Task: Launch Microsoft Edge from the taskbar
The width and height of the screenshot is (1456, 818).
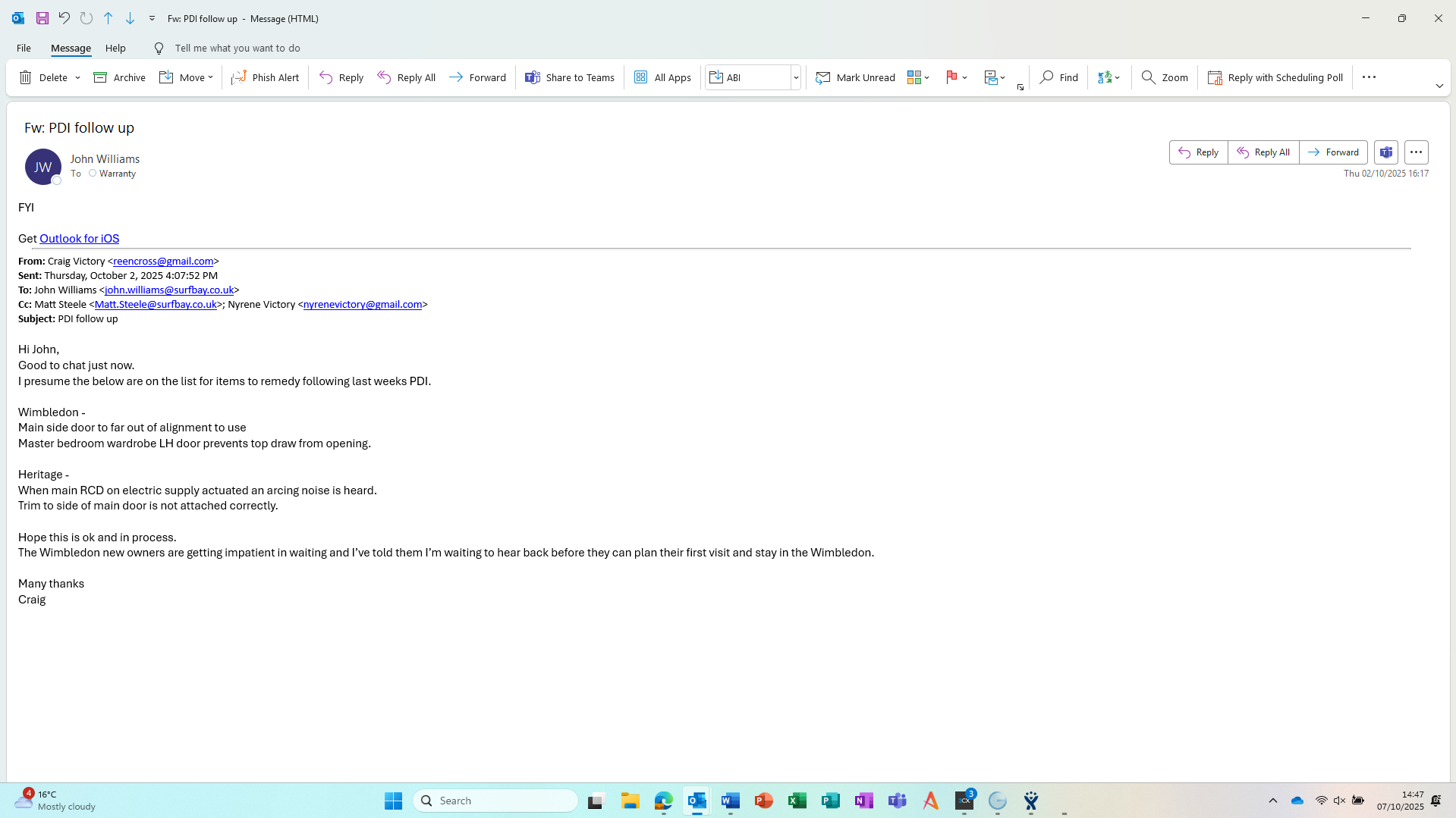Action: [664, 801]
